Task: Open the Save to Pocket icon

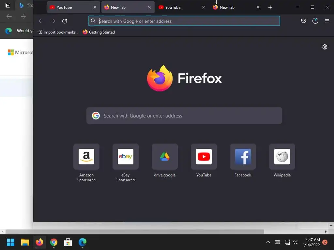Action: (x=304, y=21)
